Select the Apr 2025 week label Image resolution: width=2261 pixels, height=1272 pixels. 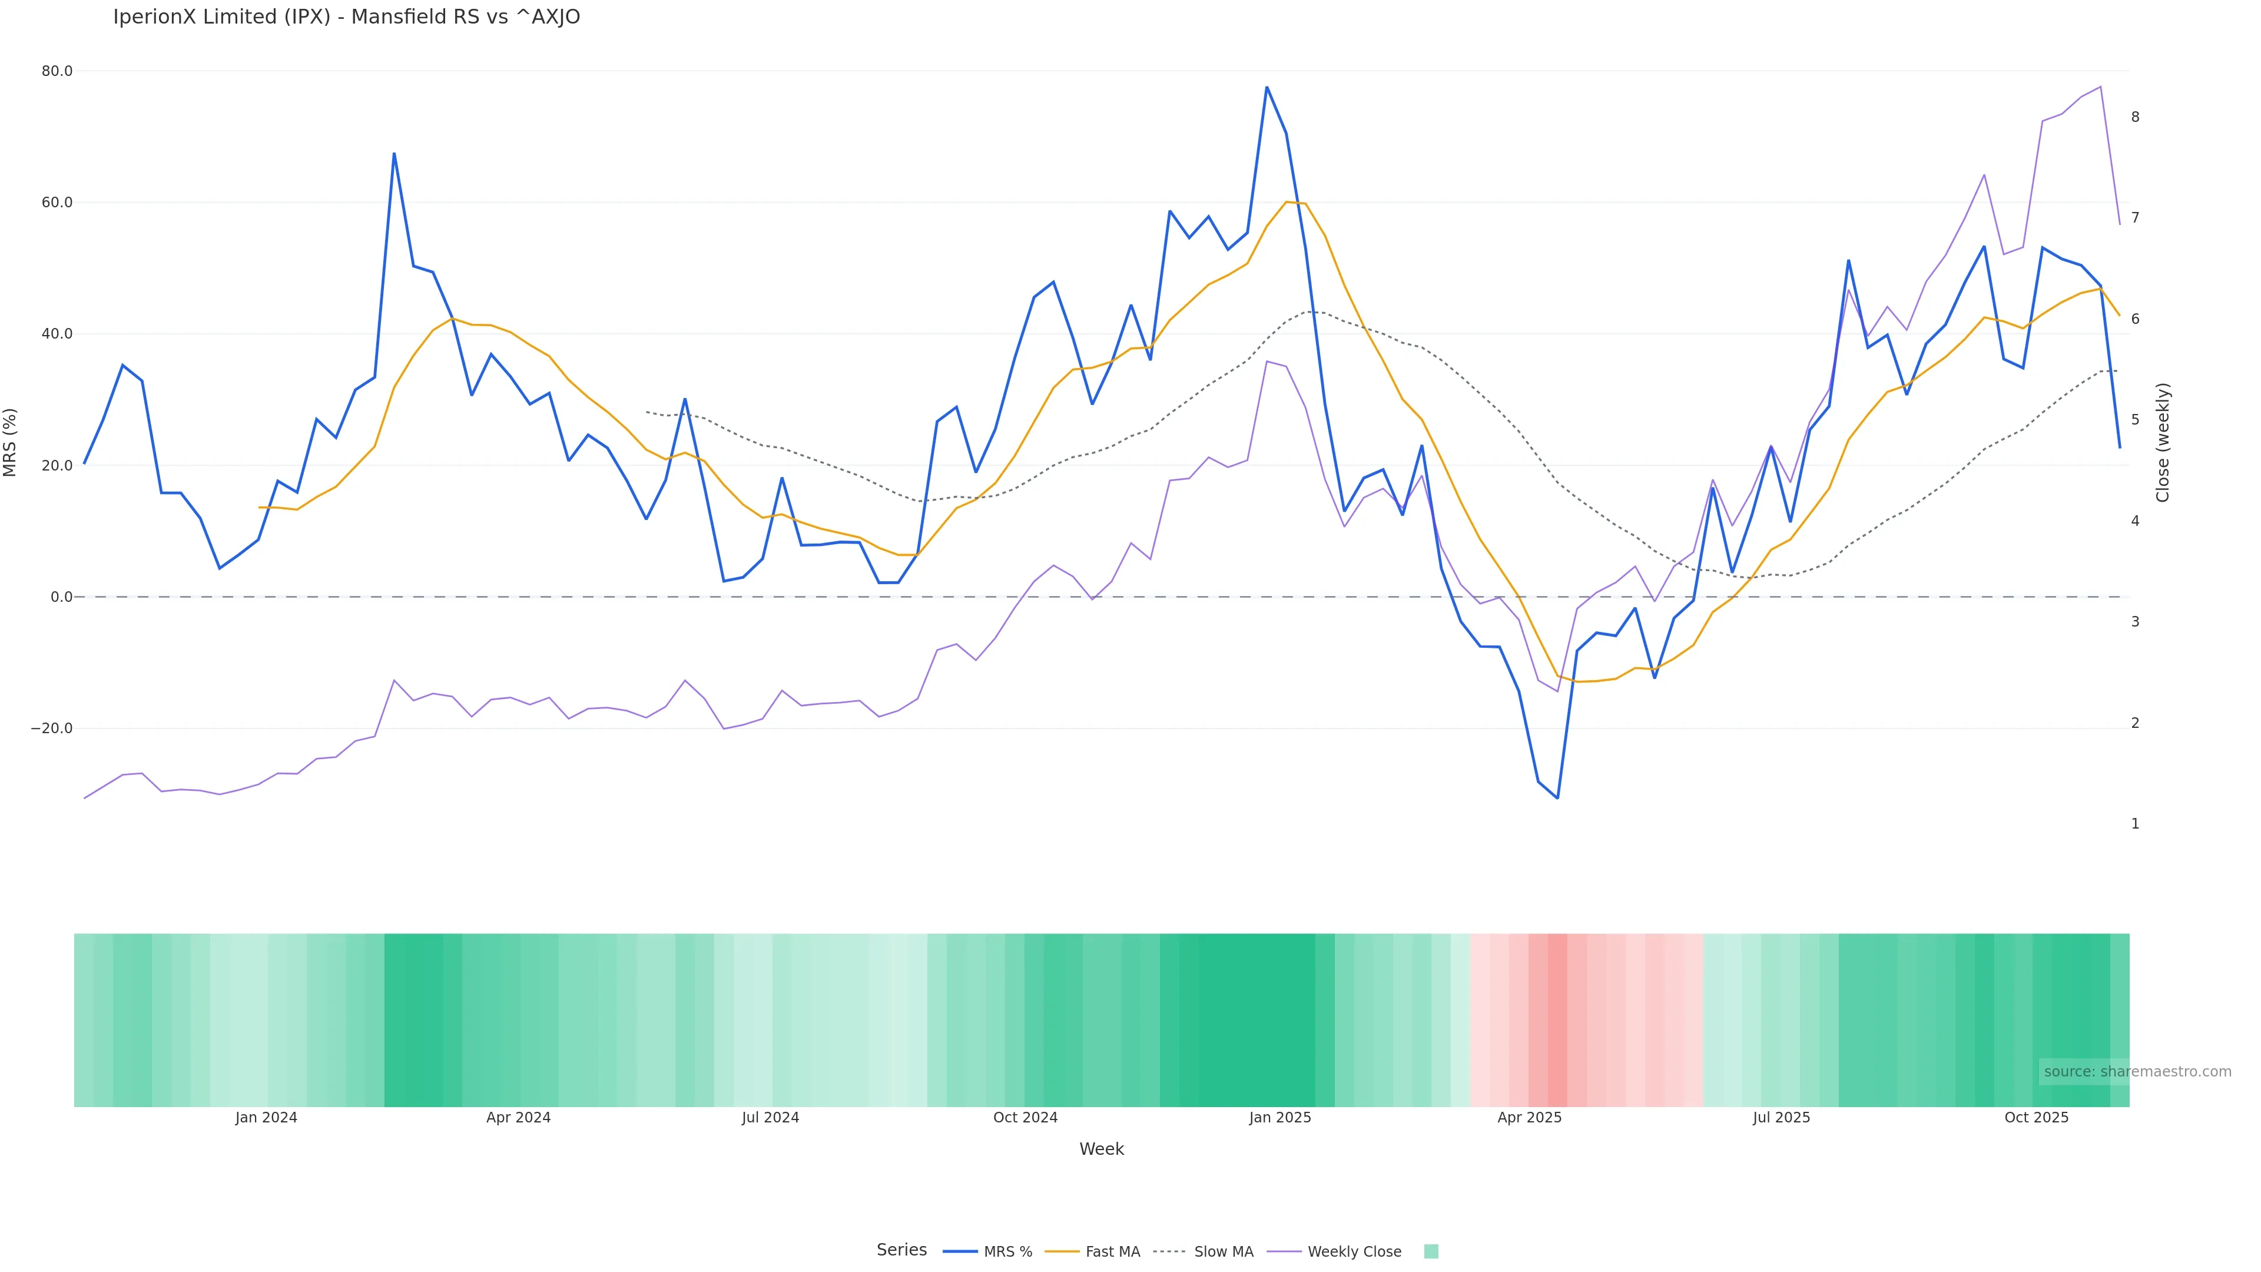coord(1529,1118)
